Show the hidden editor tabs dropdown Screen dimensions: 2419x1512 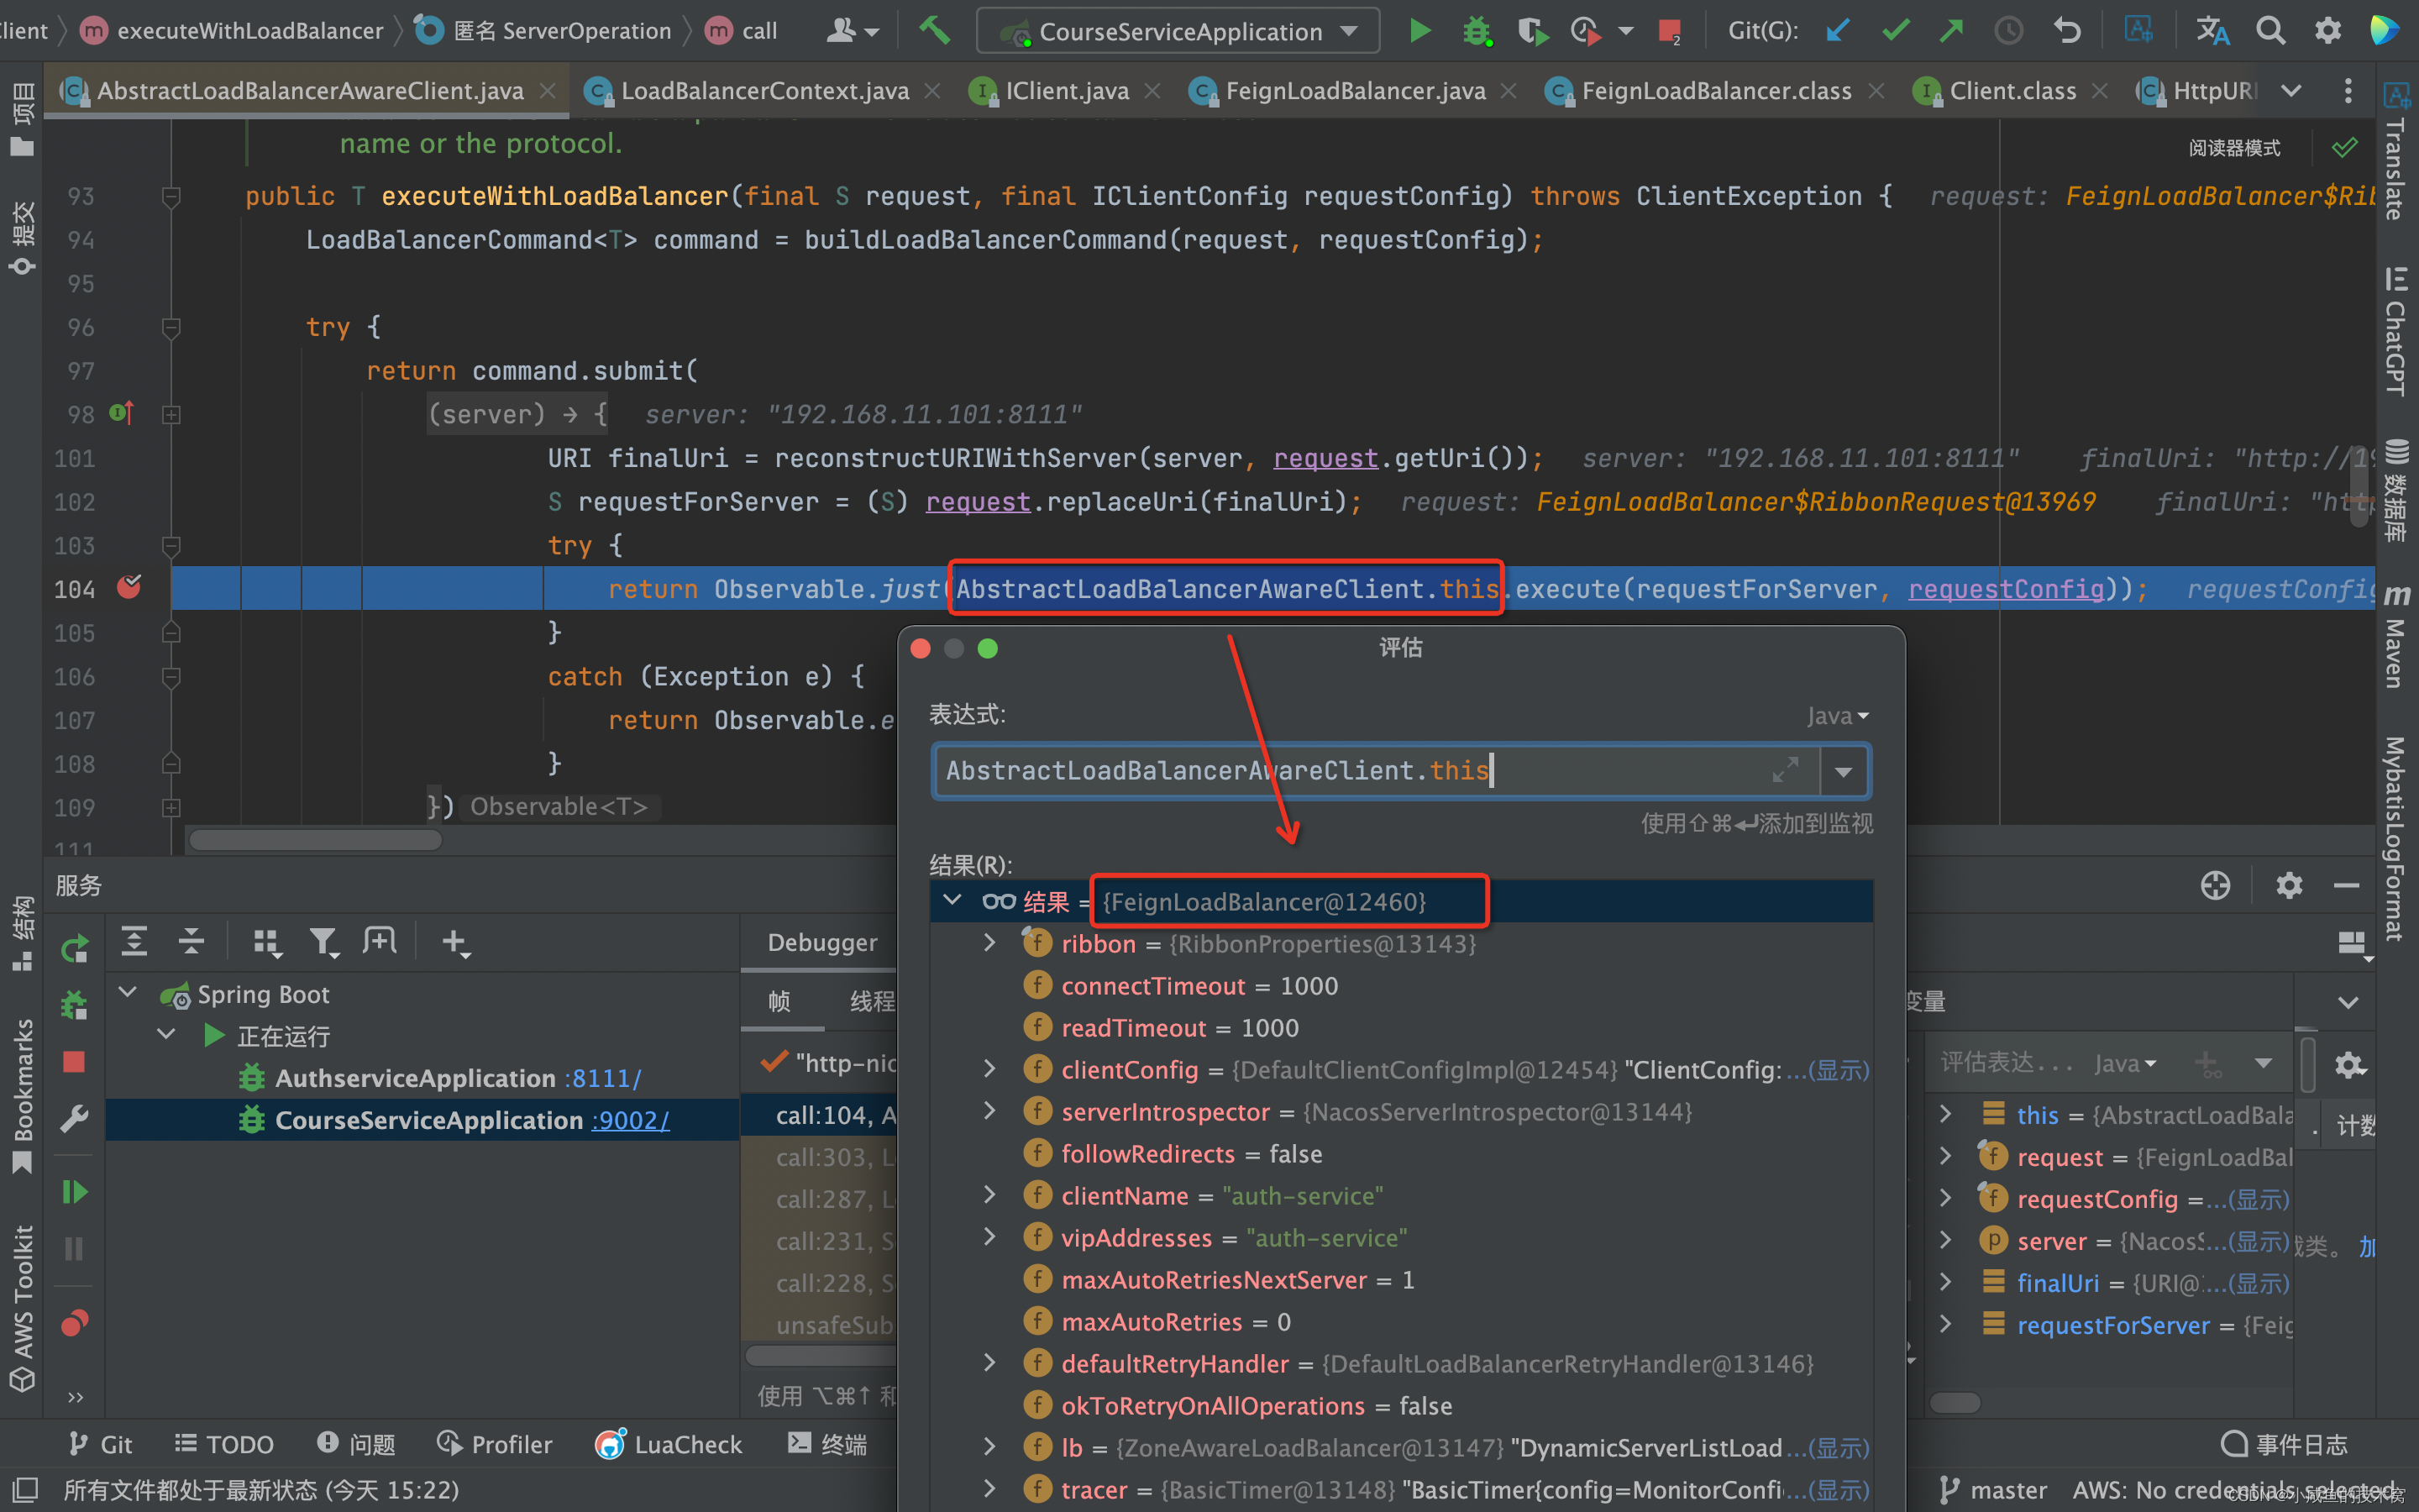(x=2291, y=91)
